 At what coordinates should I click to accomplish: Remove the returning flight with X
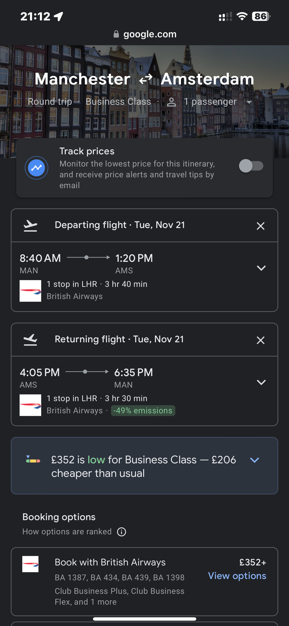(x=260, y=340)
